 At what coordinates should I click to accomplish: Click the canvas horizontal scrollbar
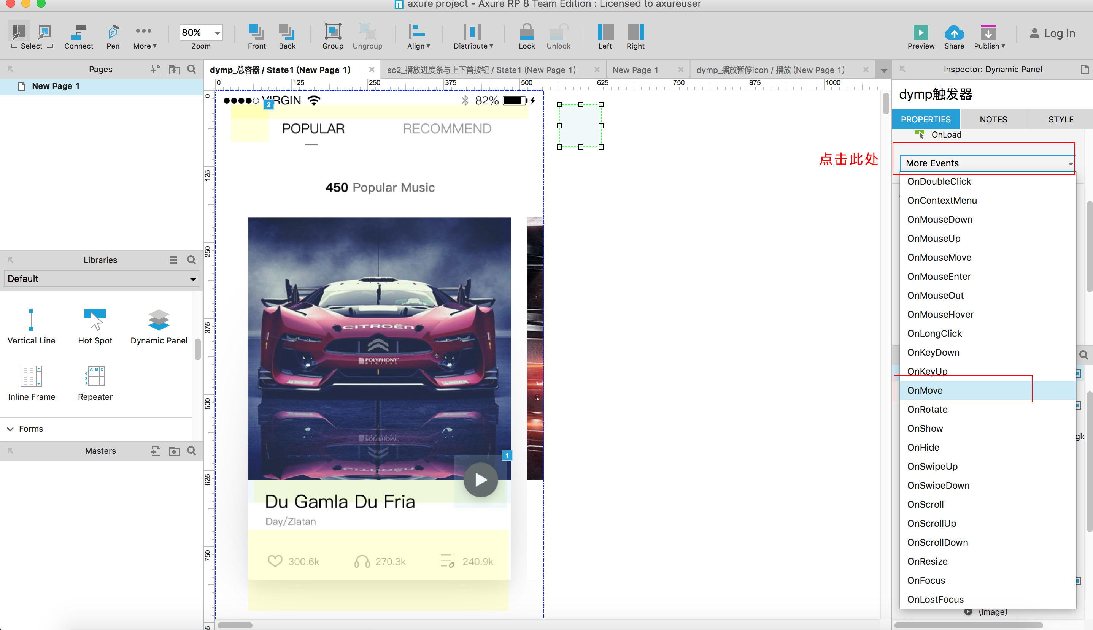pos(235,625)
